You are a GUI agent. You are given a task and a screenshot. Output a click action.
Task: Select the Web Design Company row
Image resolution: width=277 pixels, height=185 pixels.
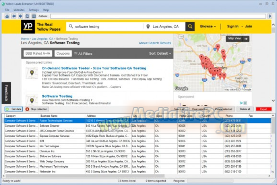(137, 161)
